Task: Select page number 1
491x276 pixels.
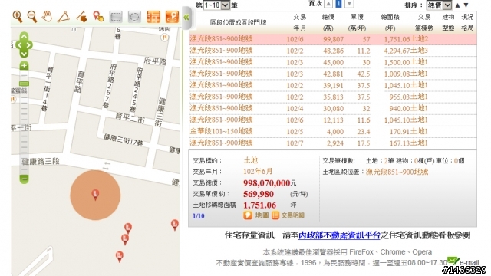Action: click(338, 4)
